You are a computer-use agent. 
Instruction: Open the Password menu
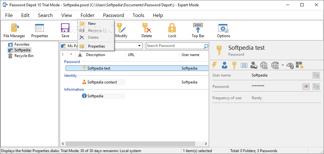(x=113, y=15)
